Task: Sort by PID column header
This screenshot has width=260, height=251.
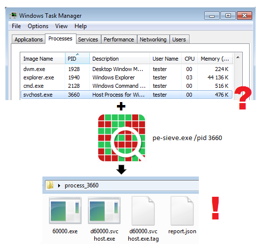Action: click(x=77, y=59)
